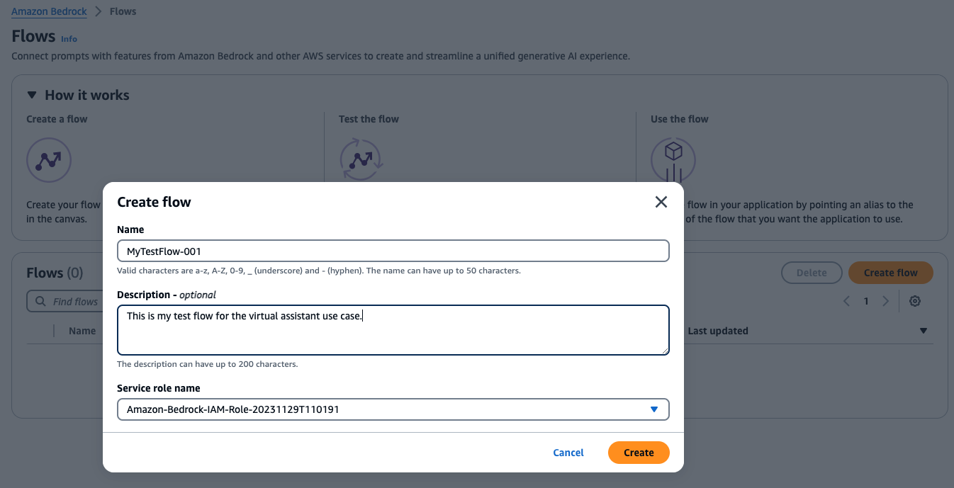Click the Delete button in Flows panel

[812, 273]
